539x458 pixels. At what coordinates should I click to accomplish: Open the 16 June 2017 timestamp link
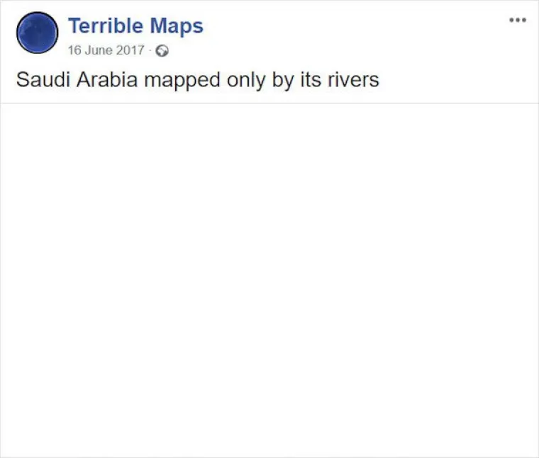coord(106,51)
